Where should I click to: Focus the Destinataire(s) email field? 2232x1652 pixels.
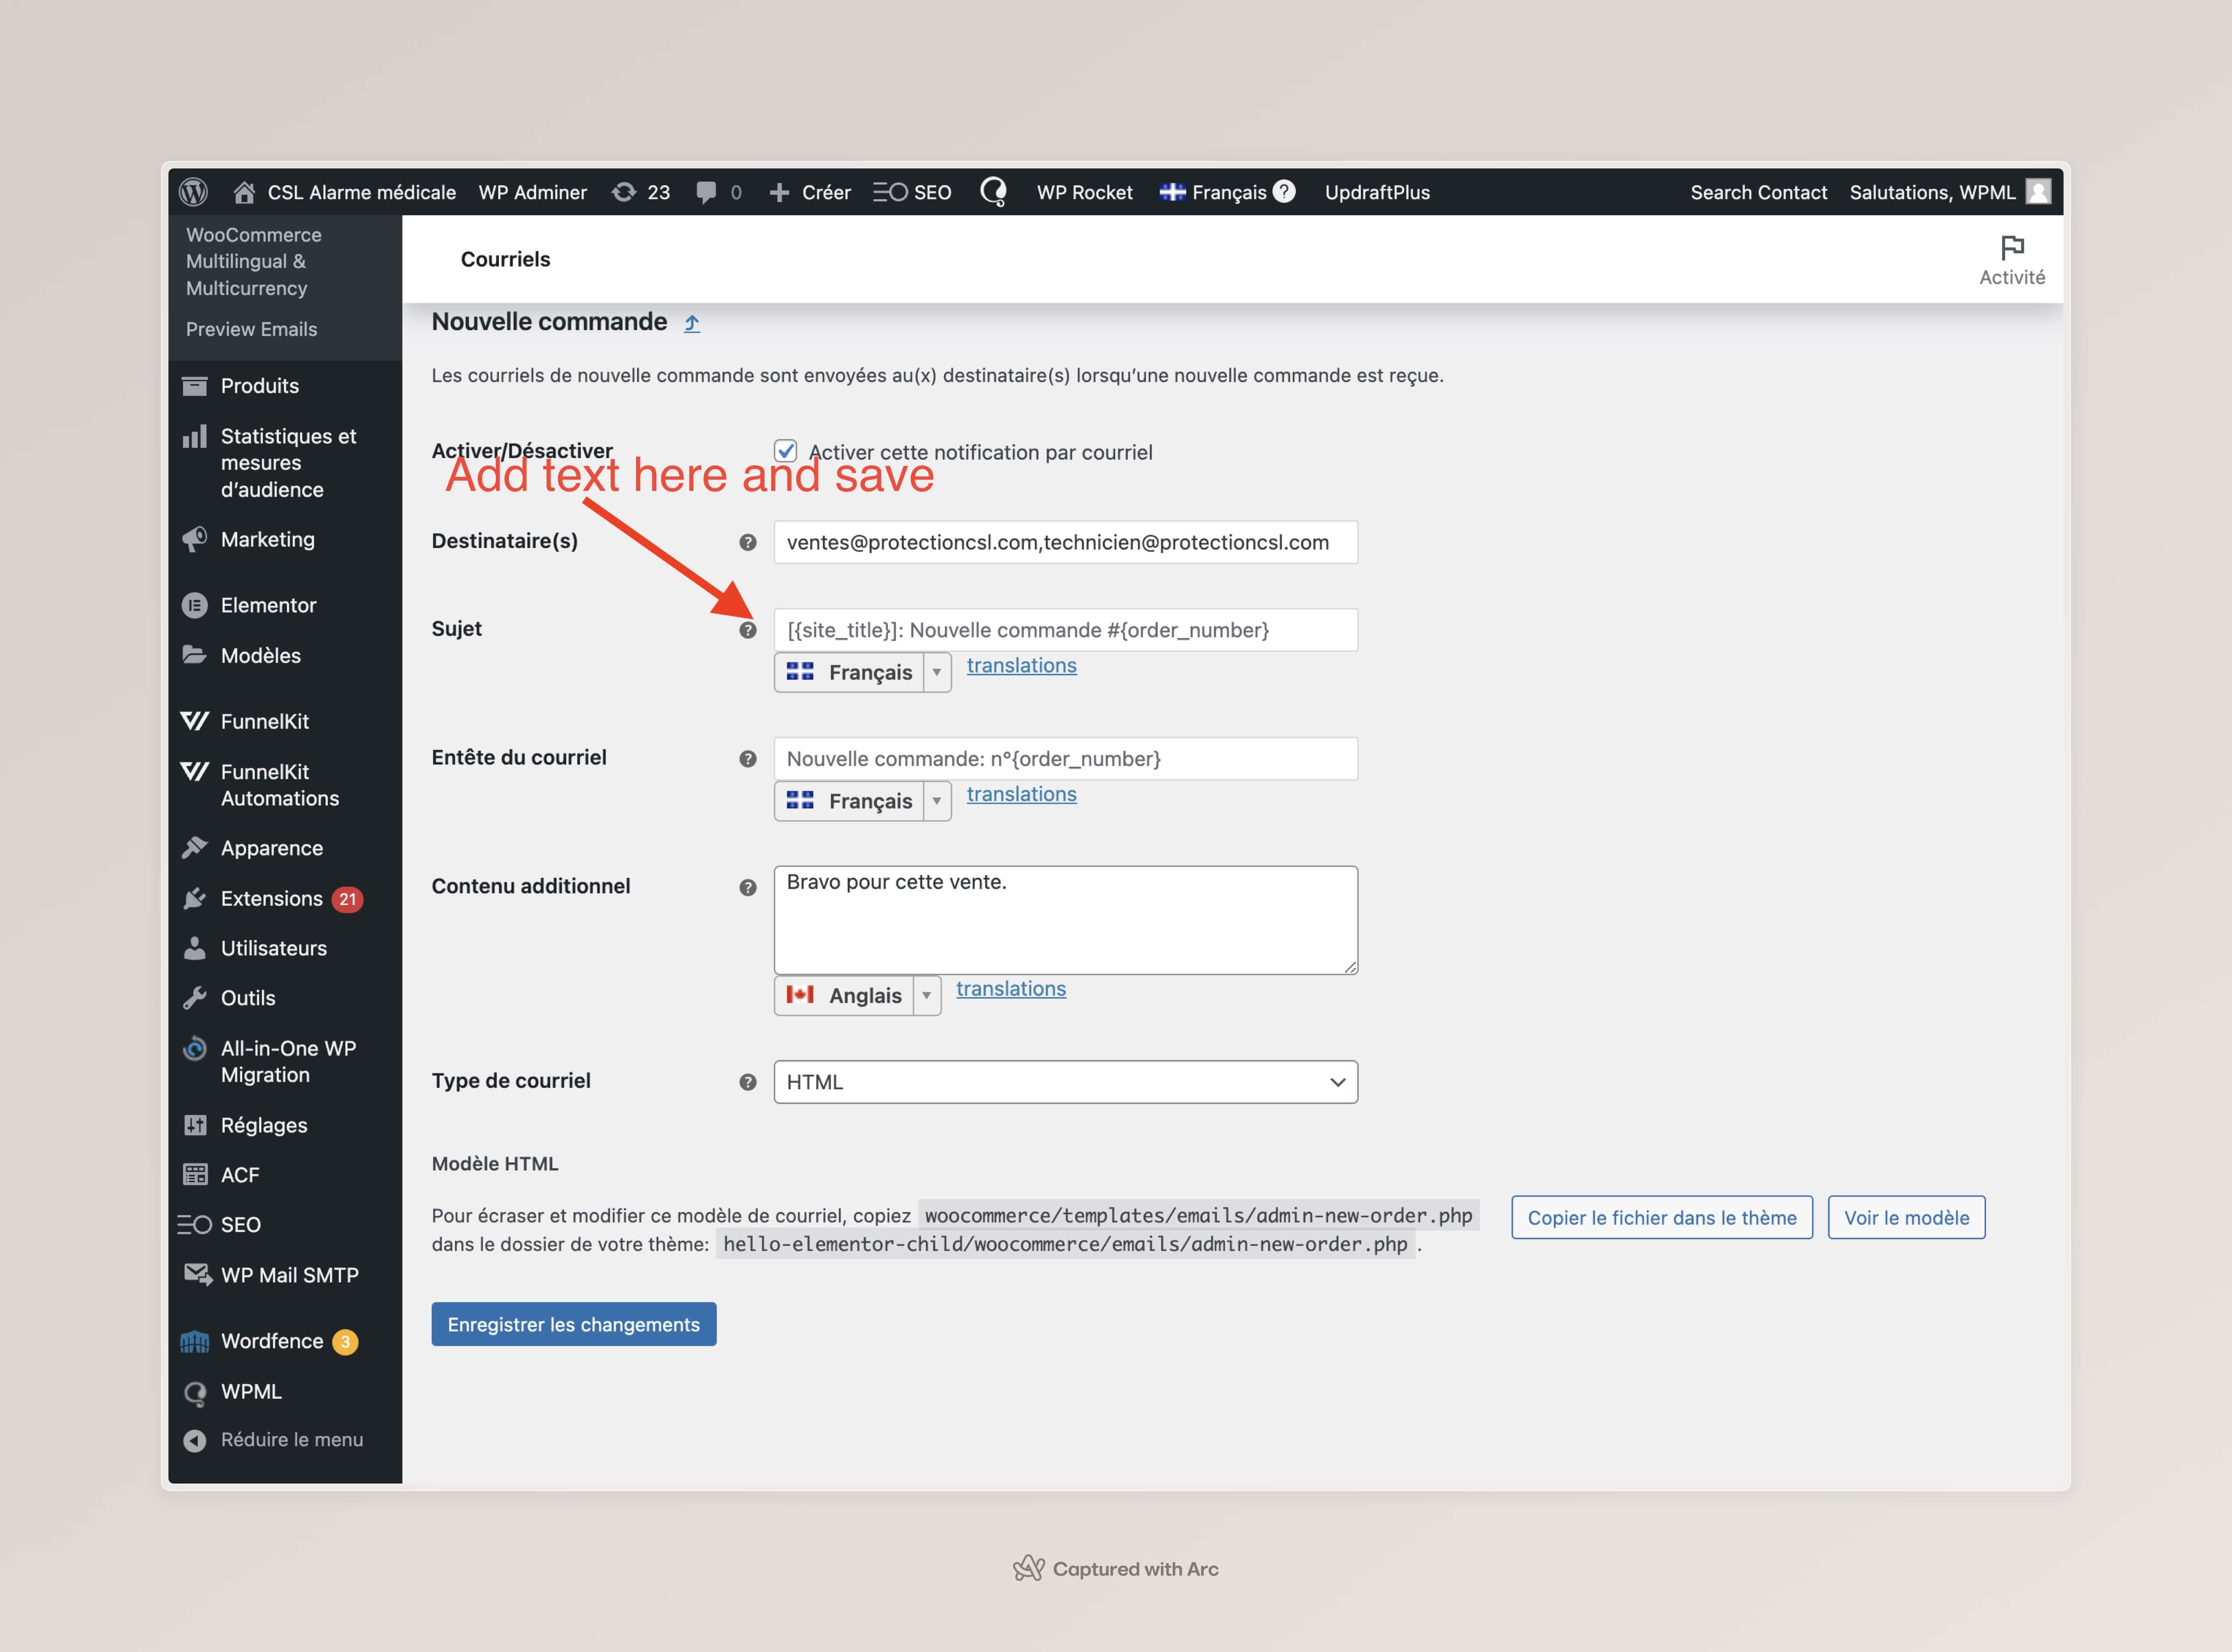[x=1065, y=542]
